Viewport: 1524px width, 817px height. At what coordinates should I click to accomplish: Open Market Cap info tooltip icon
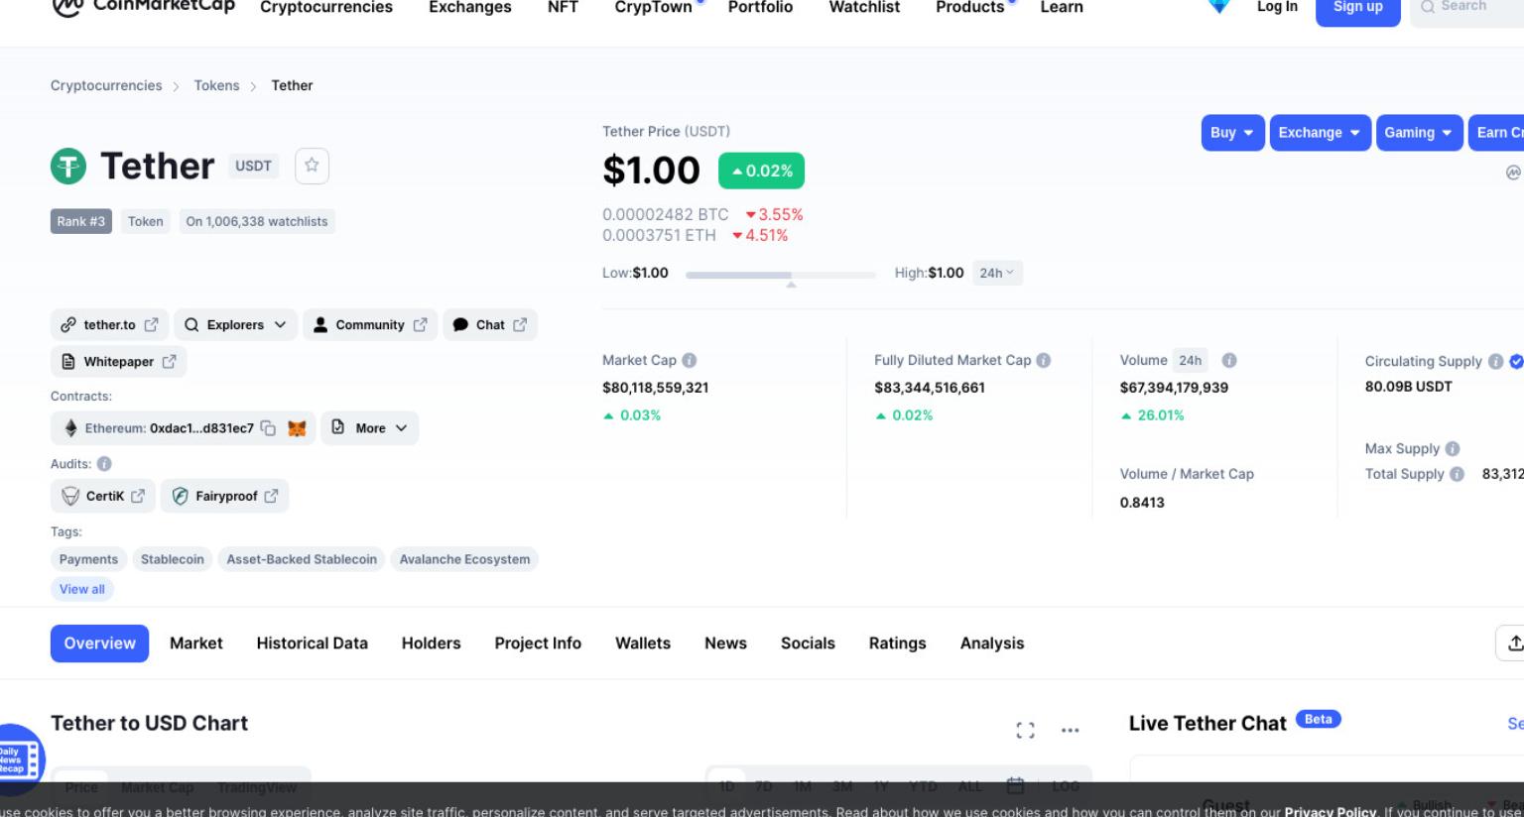tap(690, 360)
